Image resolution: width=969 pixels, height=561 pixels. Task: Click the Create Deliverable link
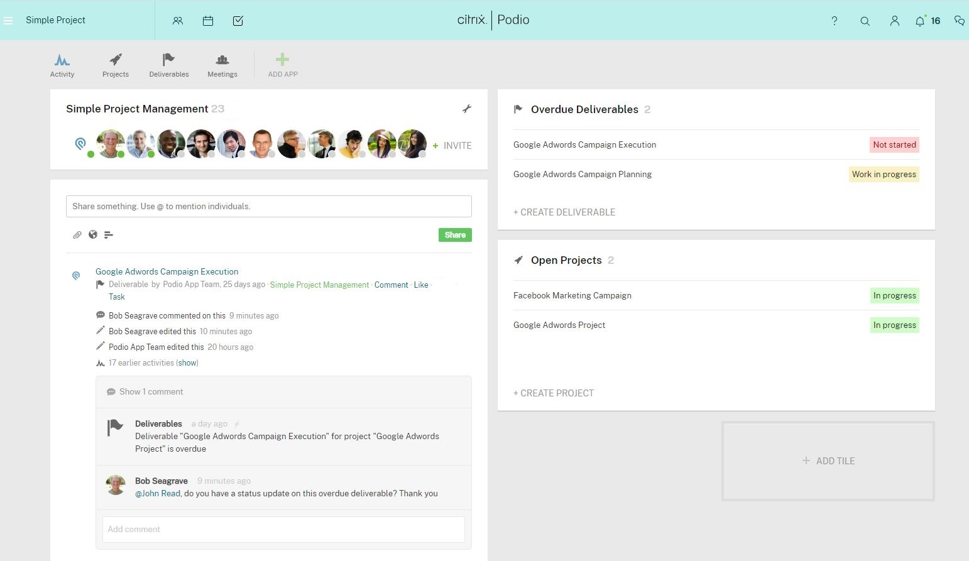click(x=564, y=212)
